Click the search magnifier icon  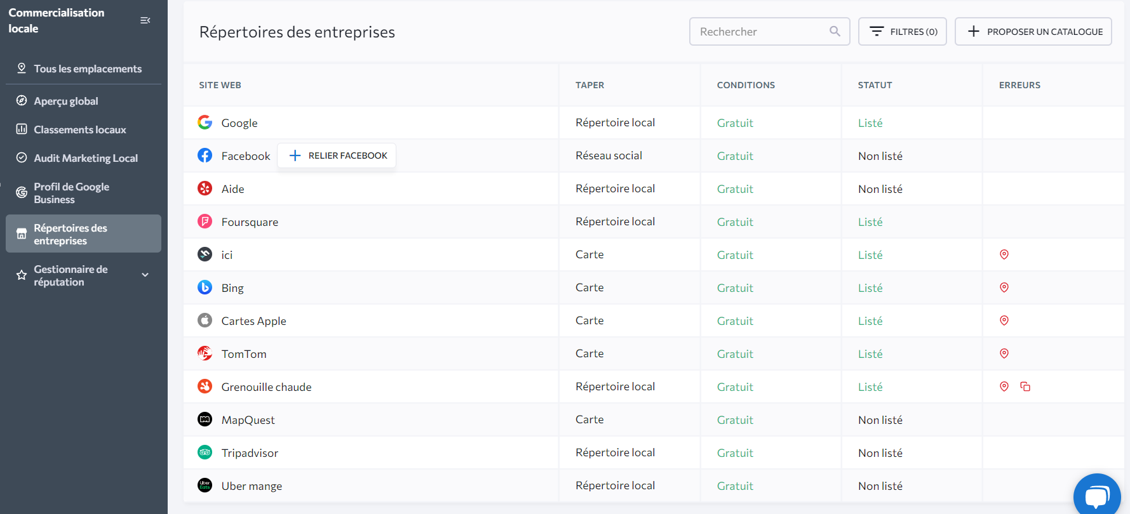click(835, 31)
